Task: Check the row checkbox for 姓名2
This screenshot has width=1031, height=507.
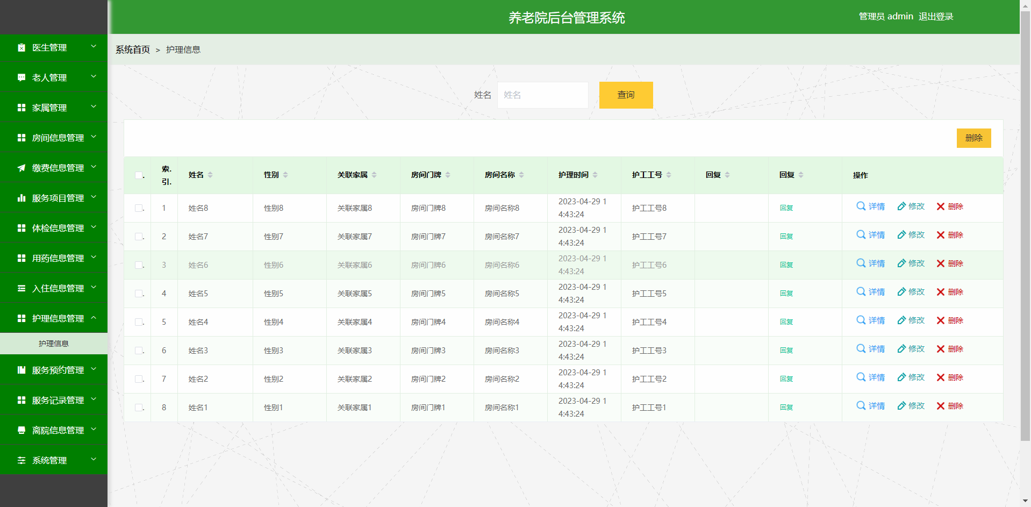Action: [x=139, y=379]
